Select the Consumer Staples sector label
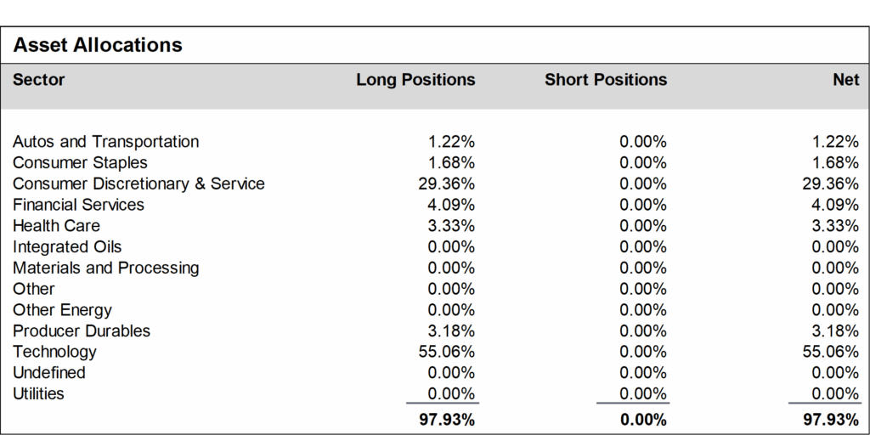The height and width of the screenshot is (435, 870). (x=81, y=163)
